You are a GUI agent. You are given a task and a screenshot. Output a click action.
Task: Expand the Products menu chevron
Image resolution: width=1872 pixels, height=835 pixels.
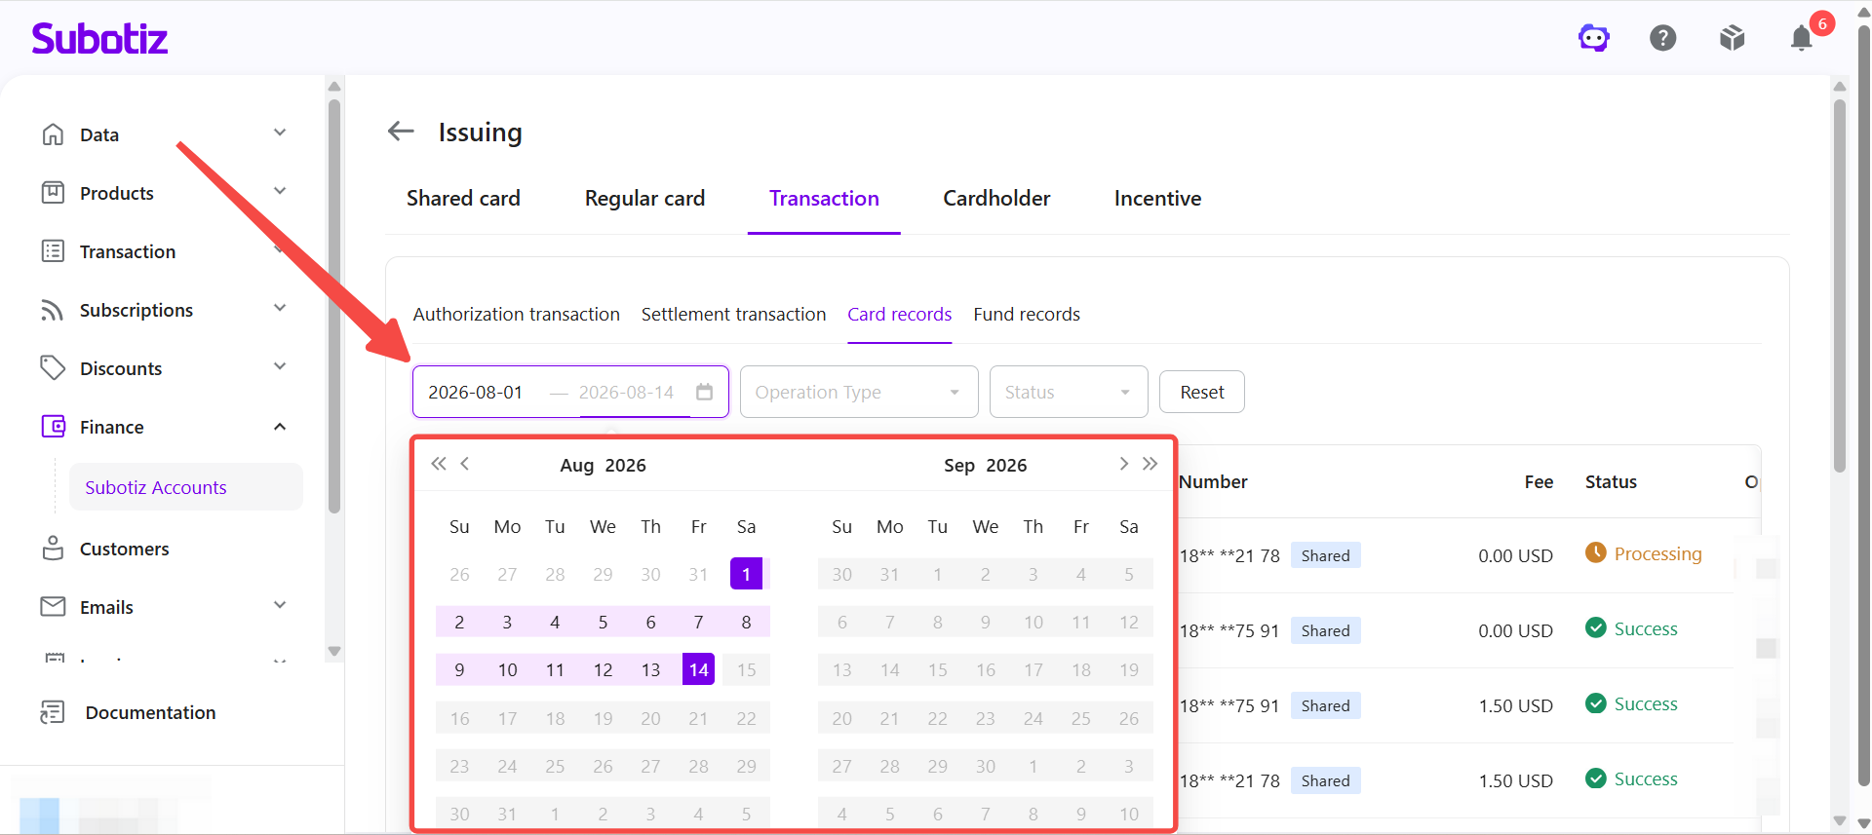click(x=280, y=191)
